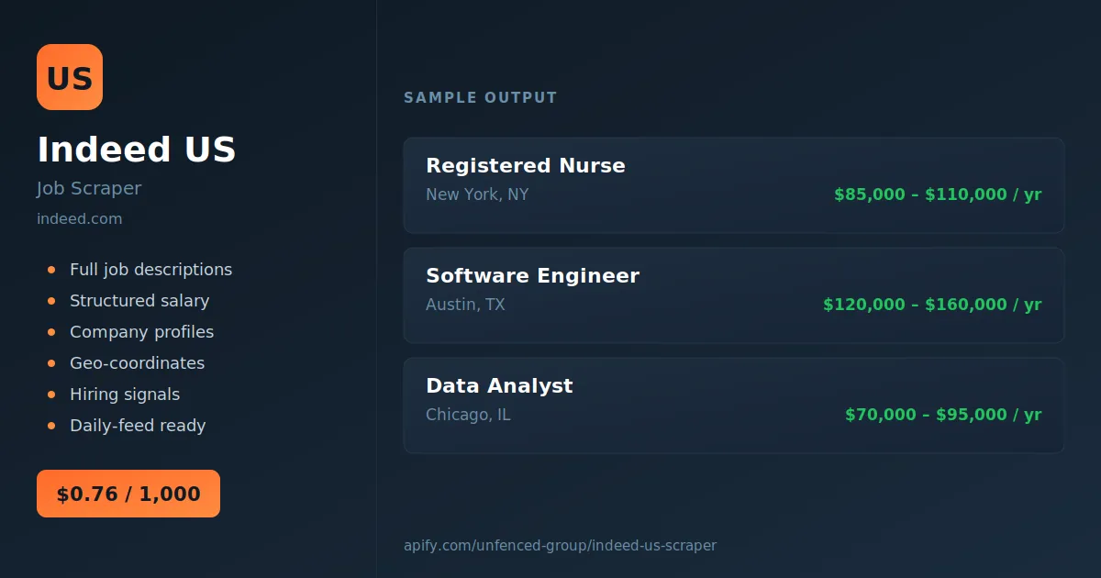The height and width of the screenshot is (578, 1101).
Task: Select the Registered Nurse job card
Action: pyautogui.click(x=734, y=185)
